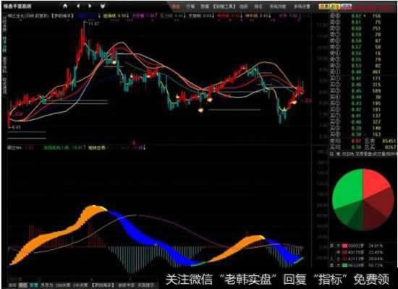This screenshot has height=289, width=398.
Task: Click the 买均 row in order book
Action: [363, 147]
